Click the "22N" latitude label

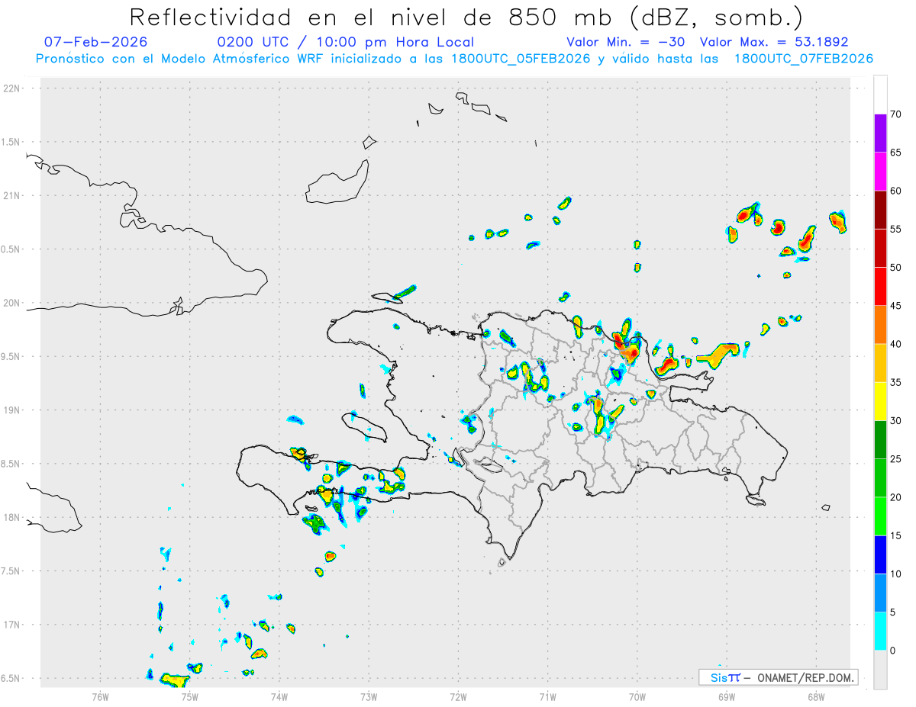[13, 88]
